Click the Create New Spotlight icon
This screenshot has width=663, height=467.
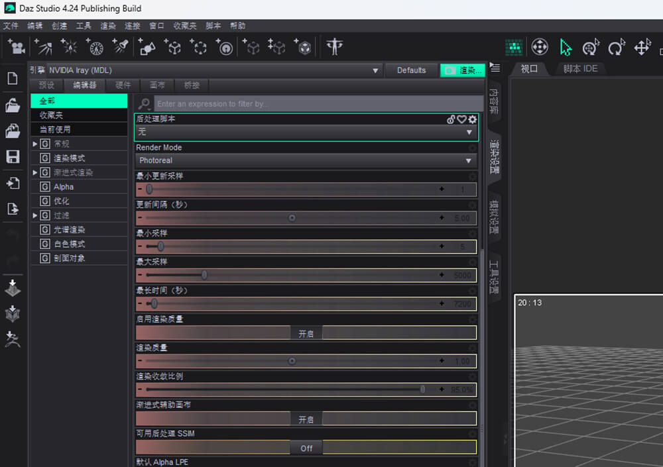(121, 47)
